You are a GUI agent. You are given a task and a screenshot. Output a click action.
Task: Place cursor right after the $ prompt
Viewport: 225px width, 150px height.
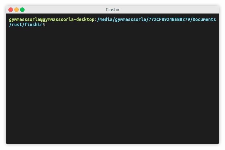click(46, 25)
